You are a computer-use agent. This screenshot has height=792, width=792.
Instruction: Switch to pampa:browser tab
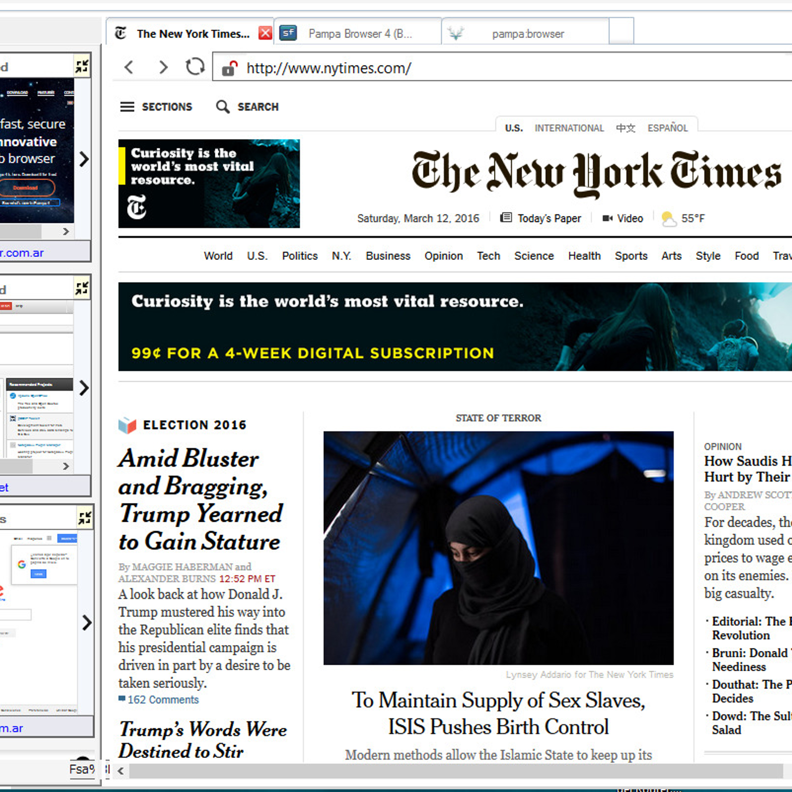(x=526, y=33)
